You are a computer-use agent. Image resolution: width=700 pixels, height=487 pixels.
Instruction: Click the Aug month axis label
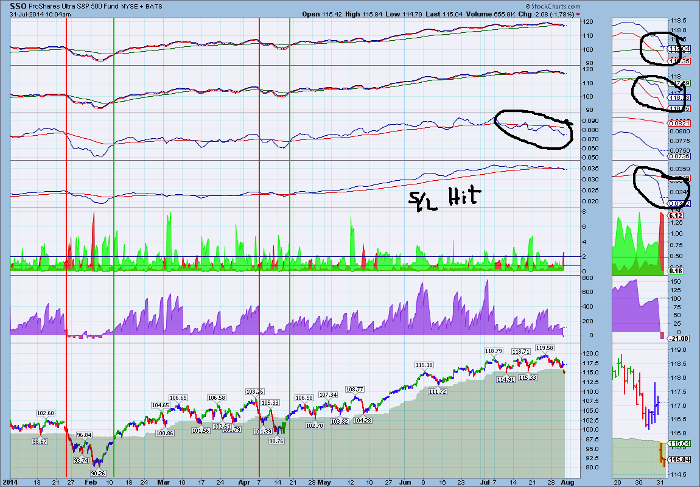(567, 483)
